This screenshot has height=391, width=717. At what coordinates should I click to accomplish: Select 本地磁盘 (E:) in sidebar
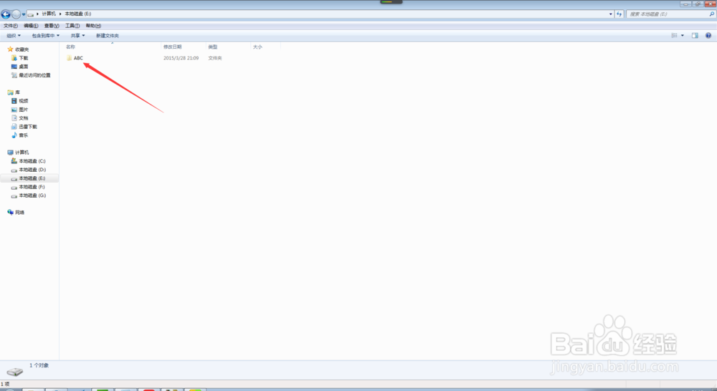click(29, 178)
